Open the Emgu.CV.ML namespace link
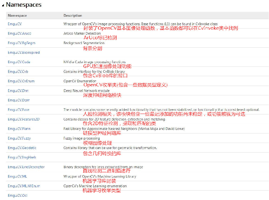The image size is (269, 200). point(17,176)
